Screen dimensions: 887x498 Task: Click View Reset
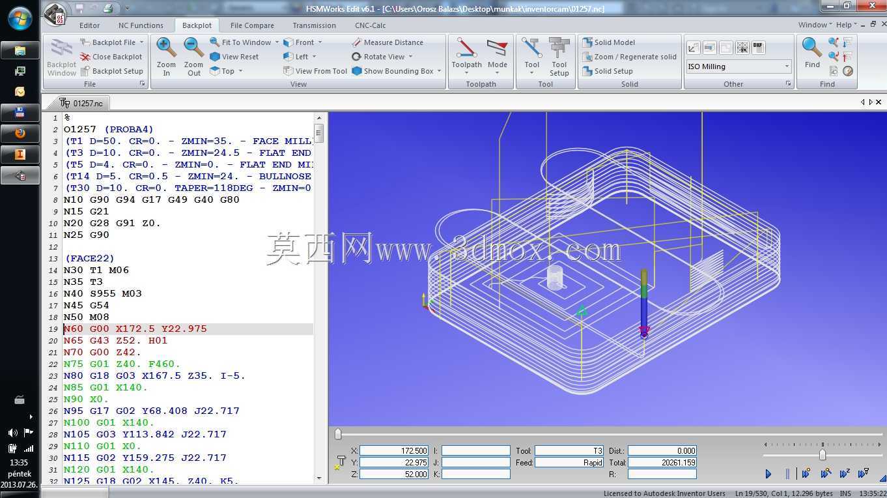coord(234,57)
